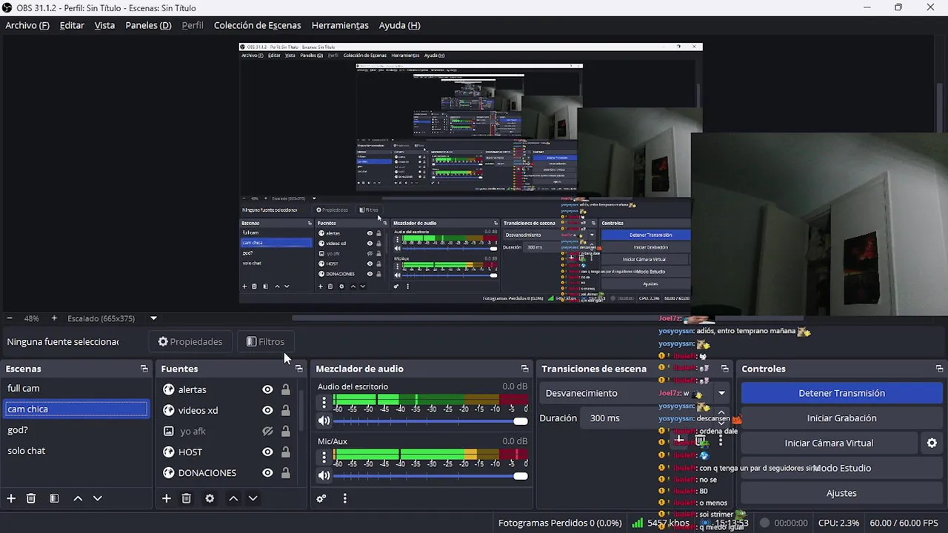Select the alertas source row

tap(227, 389)
